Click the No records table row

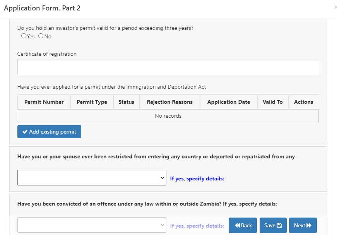168,116
